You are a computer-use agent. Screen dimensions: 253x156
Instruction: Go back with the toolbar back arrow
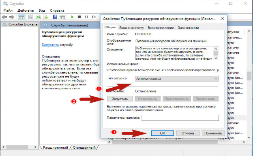4,17
